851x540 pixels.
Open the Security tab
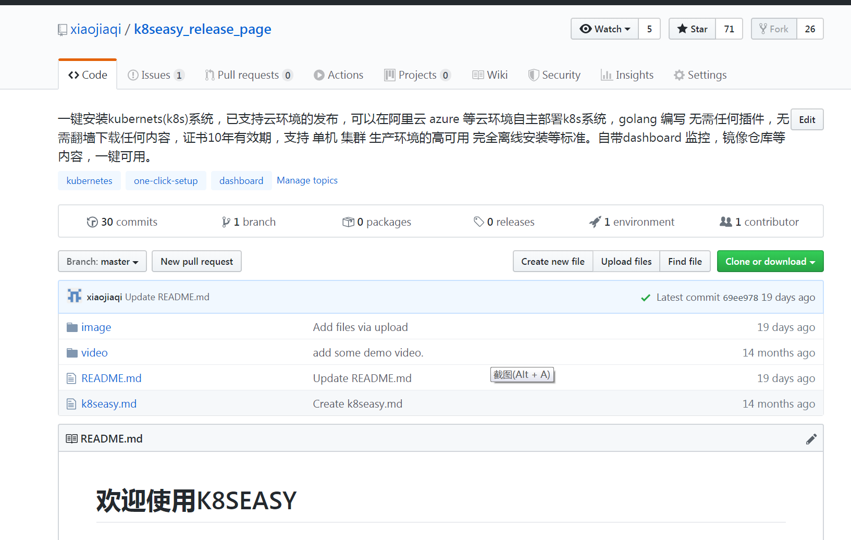point(554,75)
